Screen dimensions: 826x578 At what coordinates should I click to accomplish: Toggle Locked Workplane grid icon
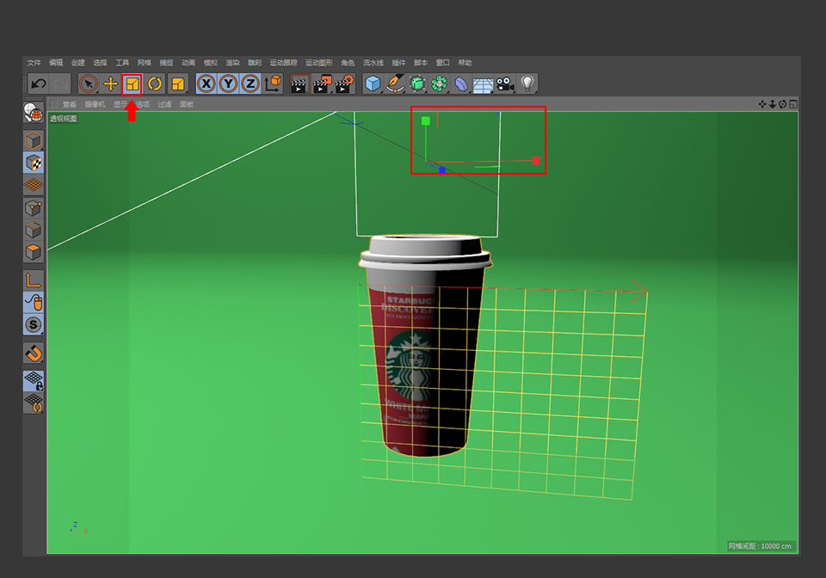[x=34, y=380]
